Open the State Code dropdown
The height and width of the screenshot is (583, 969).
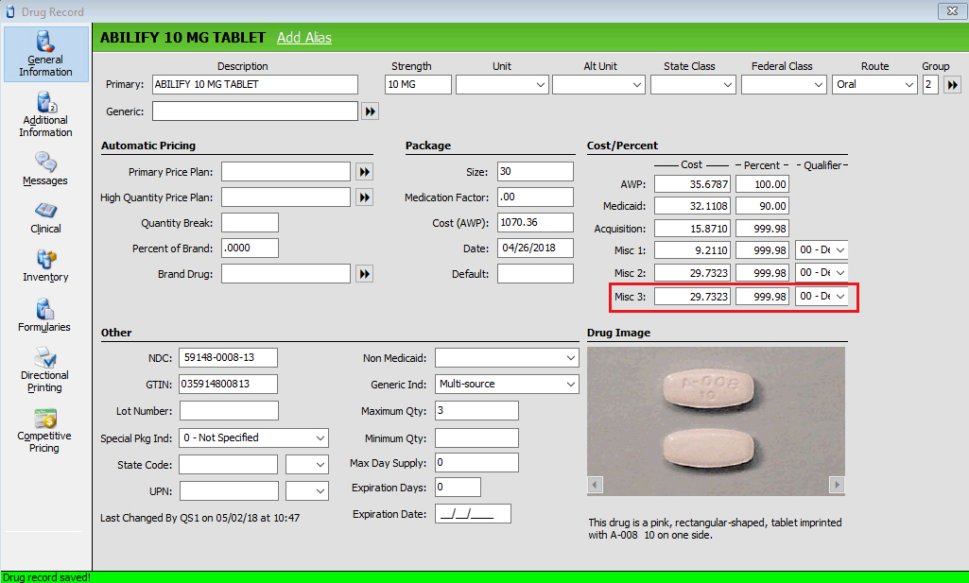[x=306, y=465]
